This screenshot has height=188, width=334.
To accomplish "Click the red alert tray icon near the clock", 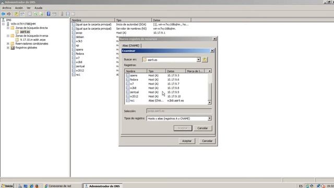I will click(323, 186).
